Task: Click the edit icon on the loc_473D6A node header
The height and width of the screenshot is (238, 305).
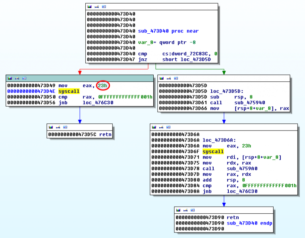Action: click(x=161, y=127)
